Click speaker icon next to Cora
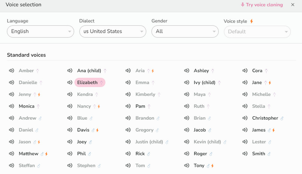Viewport: 302px width, 174px height. (x=245, y=71)
